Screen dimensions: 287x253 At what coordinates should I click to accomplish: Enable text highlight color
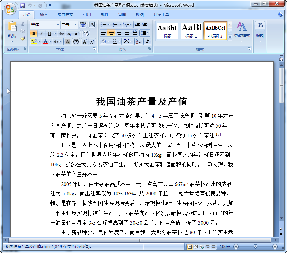34,42
